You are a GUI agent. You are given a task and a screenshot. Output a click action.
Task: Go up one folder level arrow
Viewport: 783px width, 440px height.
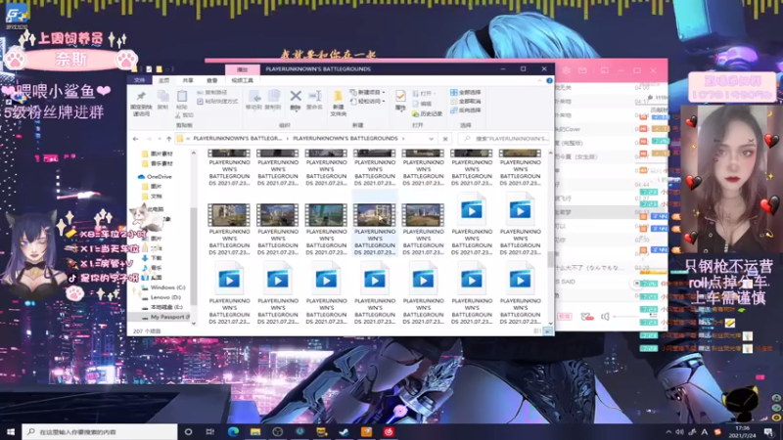[168, 139]
